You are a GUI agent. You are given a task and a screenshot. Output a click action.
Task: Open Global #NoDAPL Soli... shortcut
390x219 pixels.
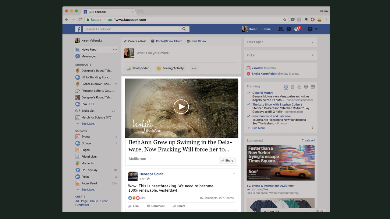pos(93,84)
